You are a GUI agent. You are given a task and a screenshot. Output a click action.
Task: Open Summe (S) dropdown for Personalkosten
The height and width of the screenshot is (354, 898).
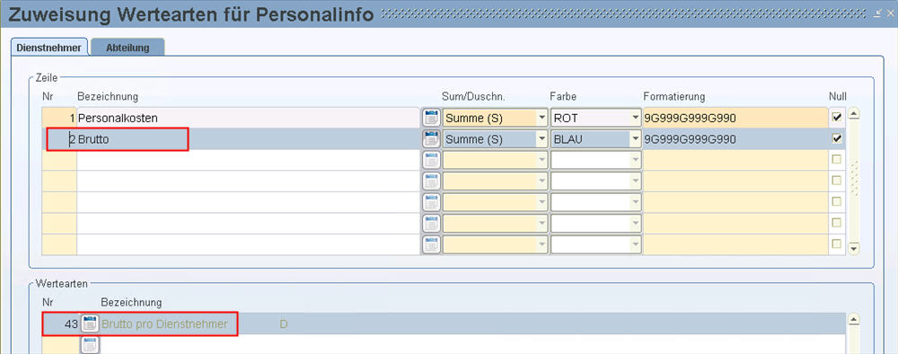(542, 118)
